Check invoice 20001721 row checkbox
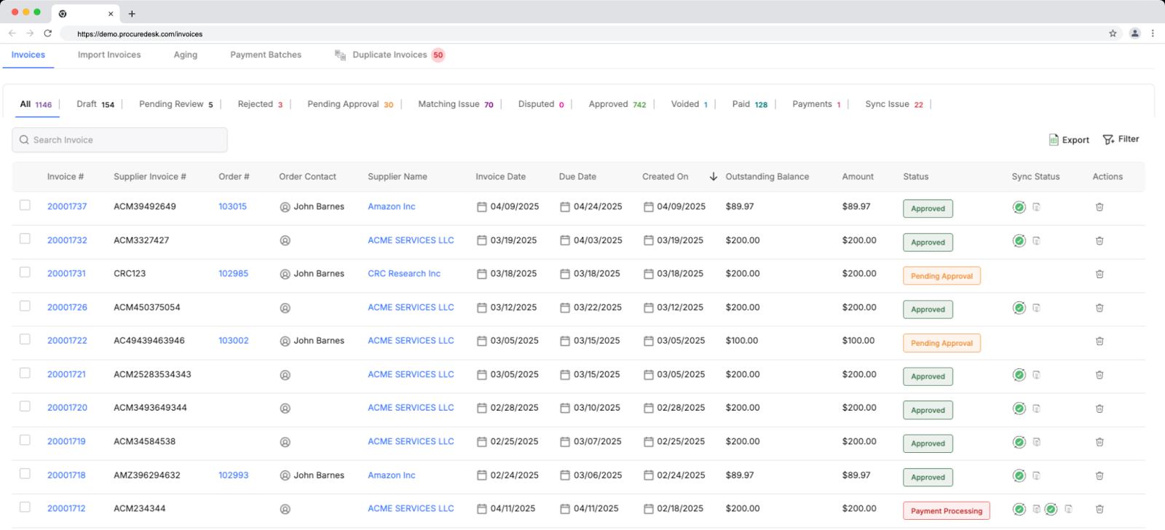 tap(25, 373)
